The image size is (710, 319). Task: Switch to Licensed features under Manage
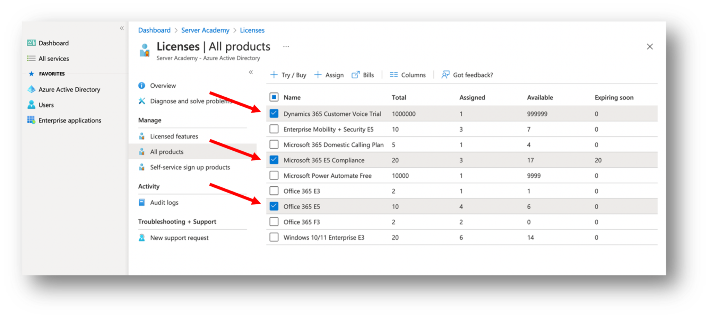point(173,136)
